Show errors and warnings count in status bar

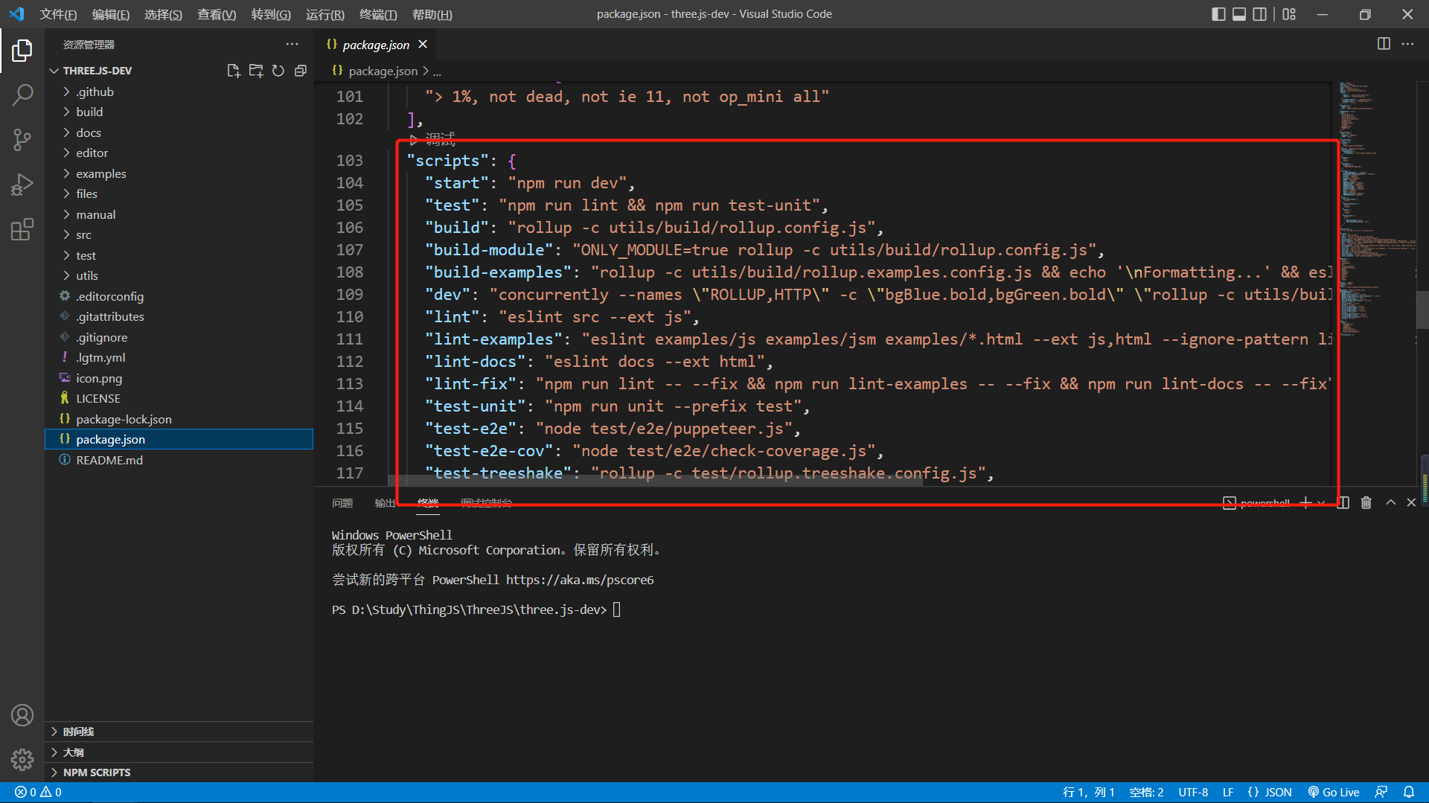click(39, 793)
